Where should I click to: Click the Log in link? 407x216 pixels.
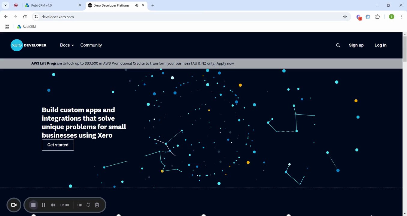tap(381, 45)
